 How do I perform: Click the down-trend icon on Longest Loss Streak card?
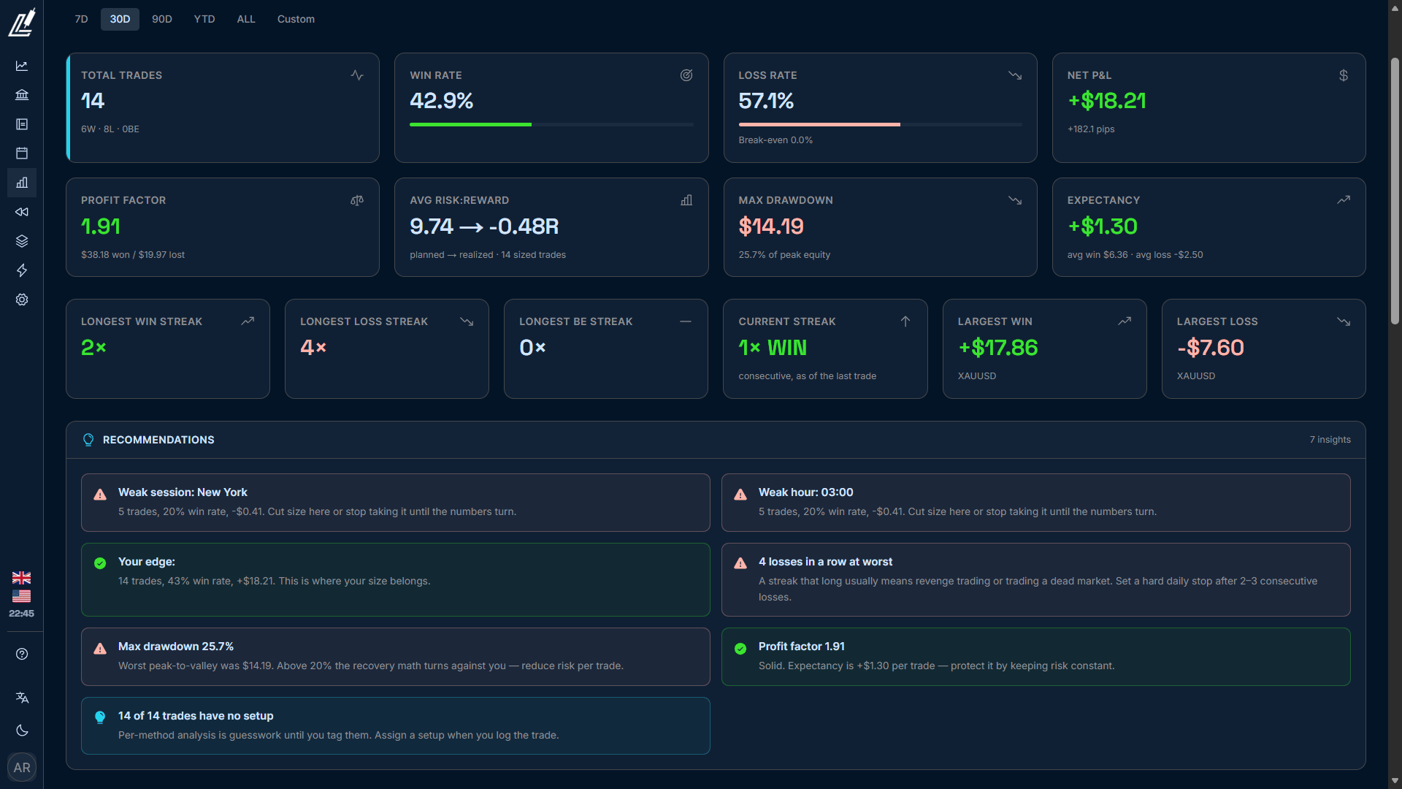pos(467,321)
